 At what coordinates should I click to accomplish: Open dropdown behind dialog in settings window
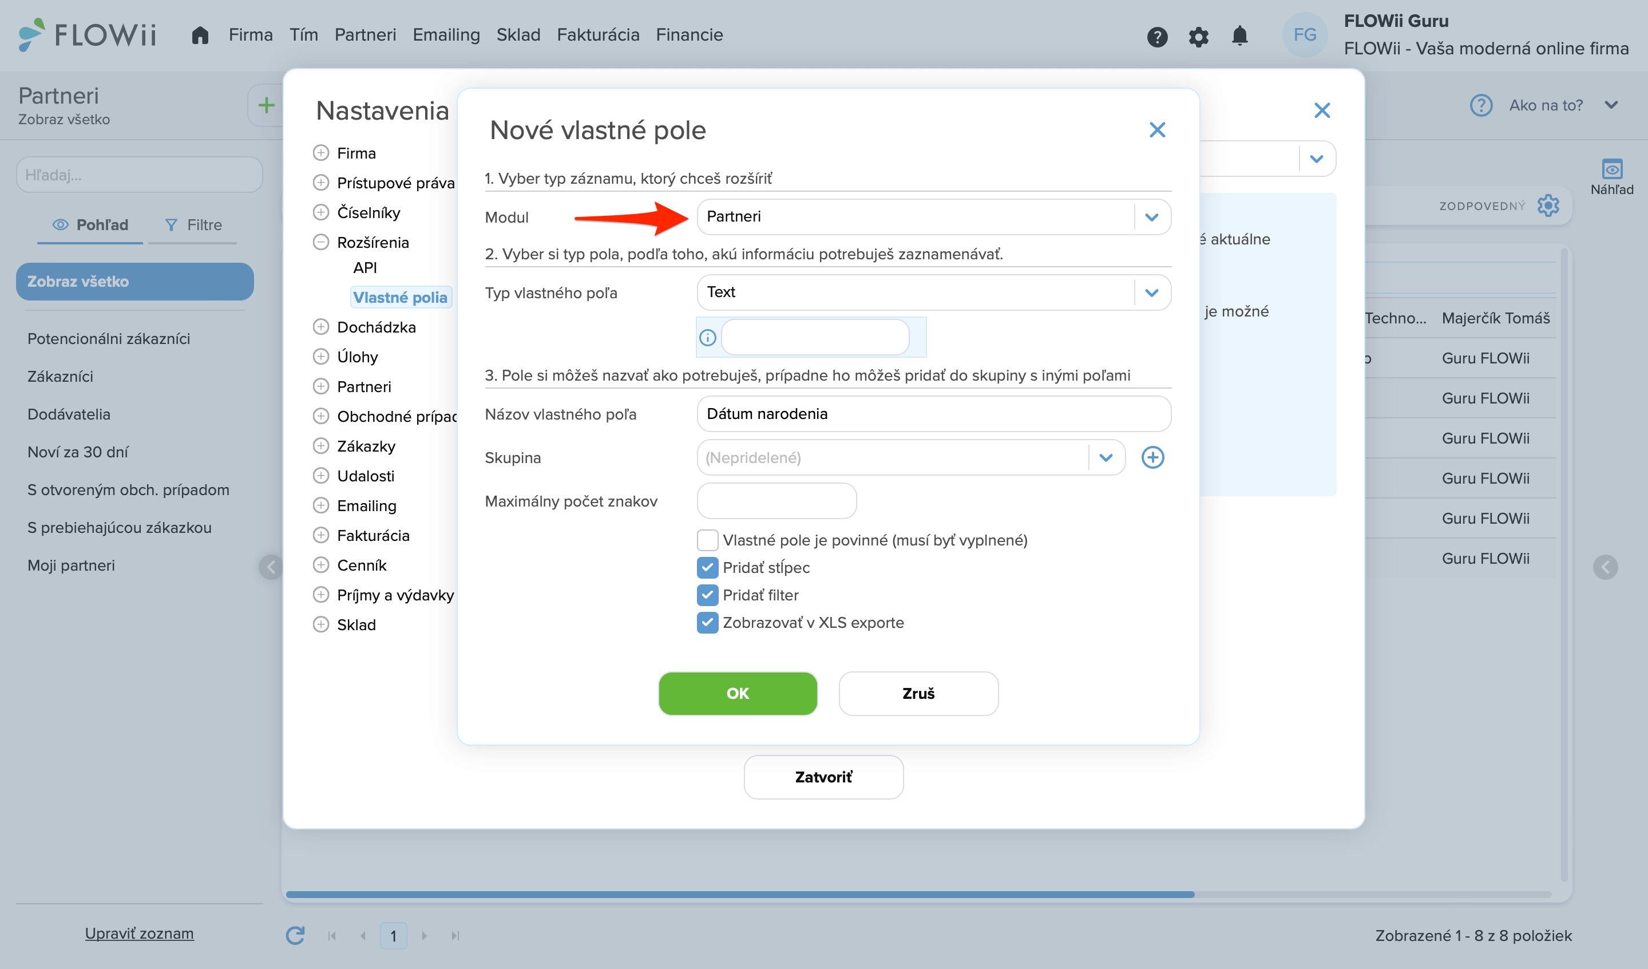tap(1316, 159)
